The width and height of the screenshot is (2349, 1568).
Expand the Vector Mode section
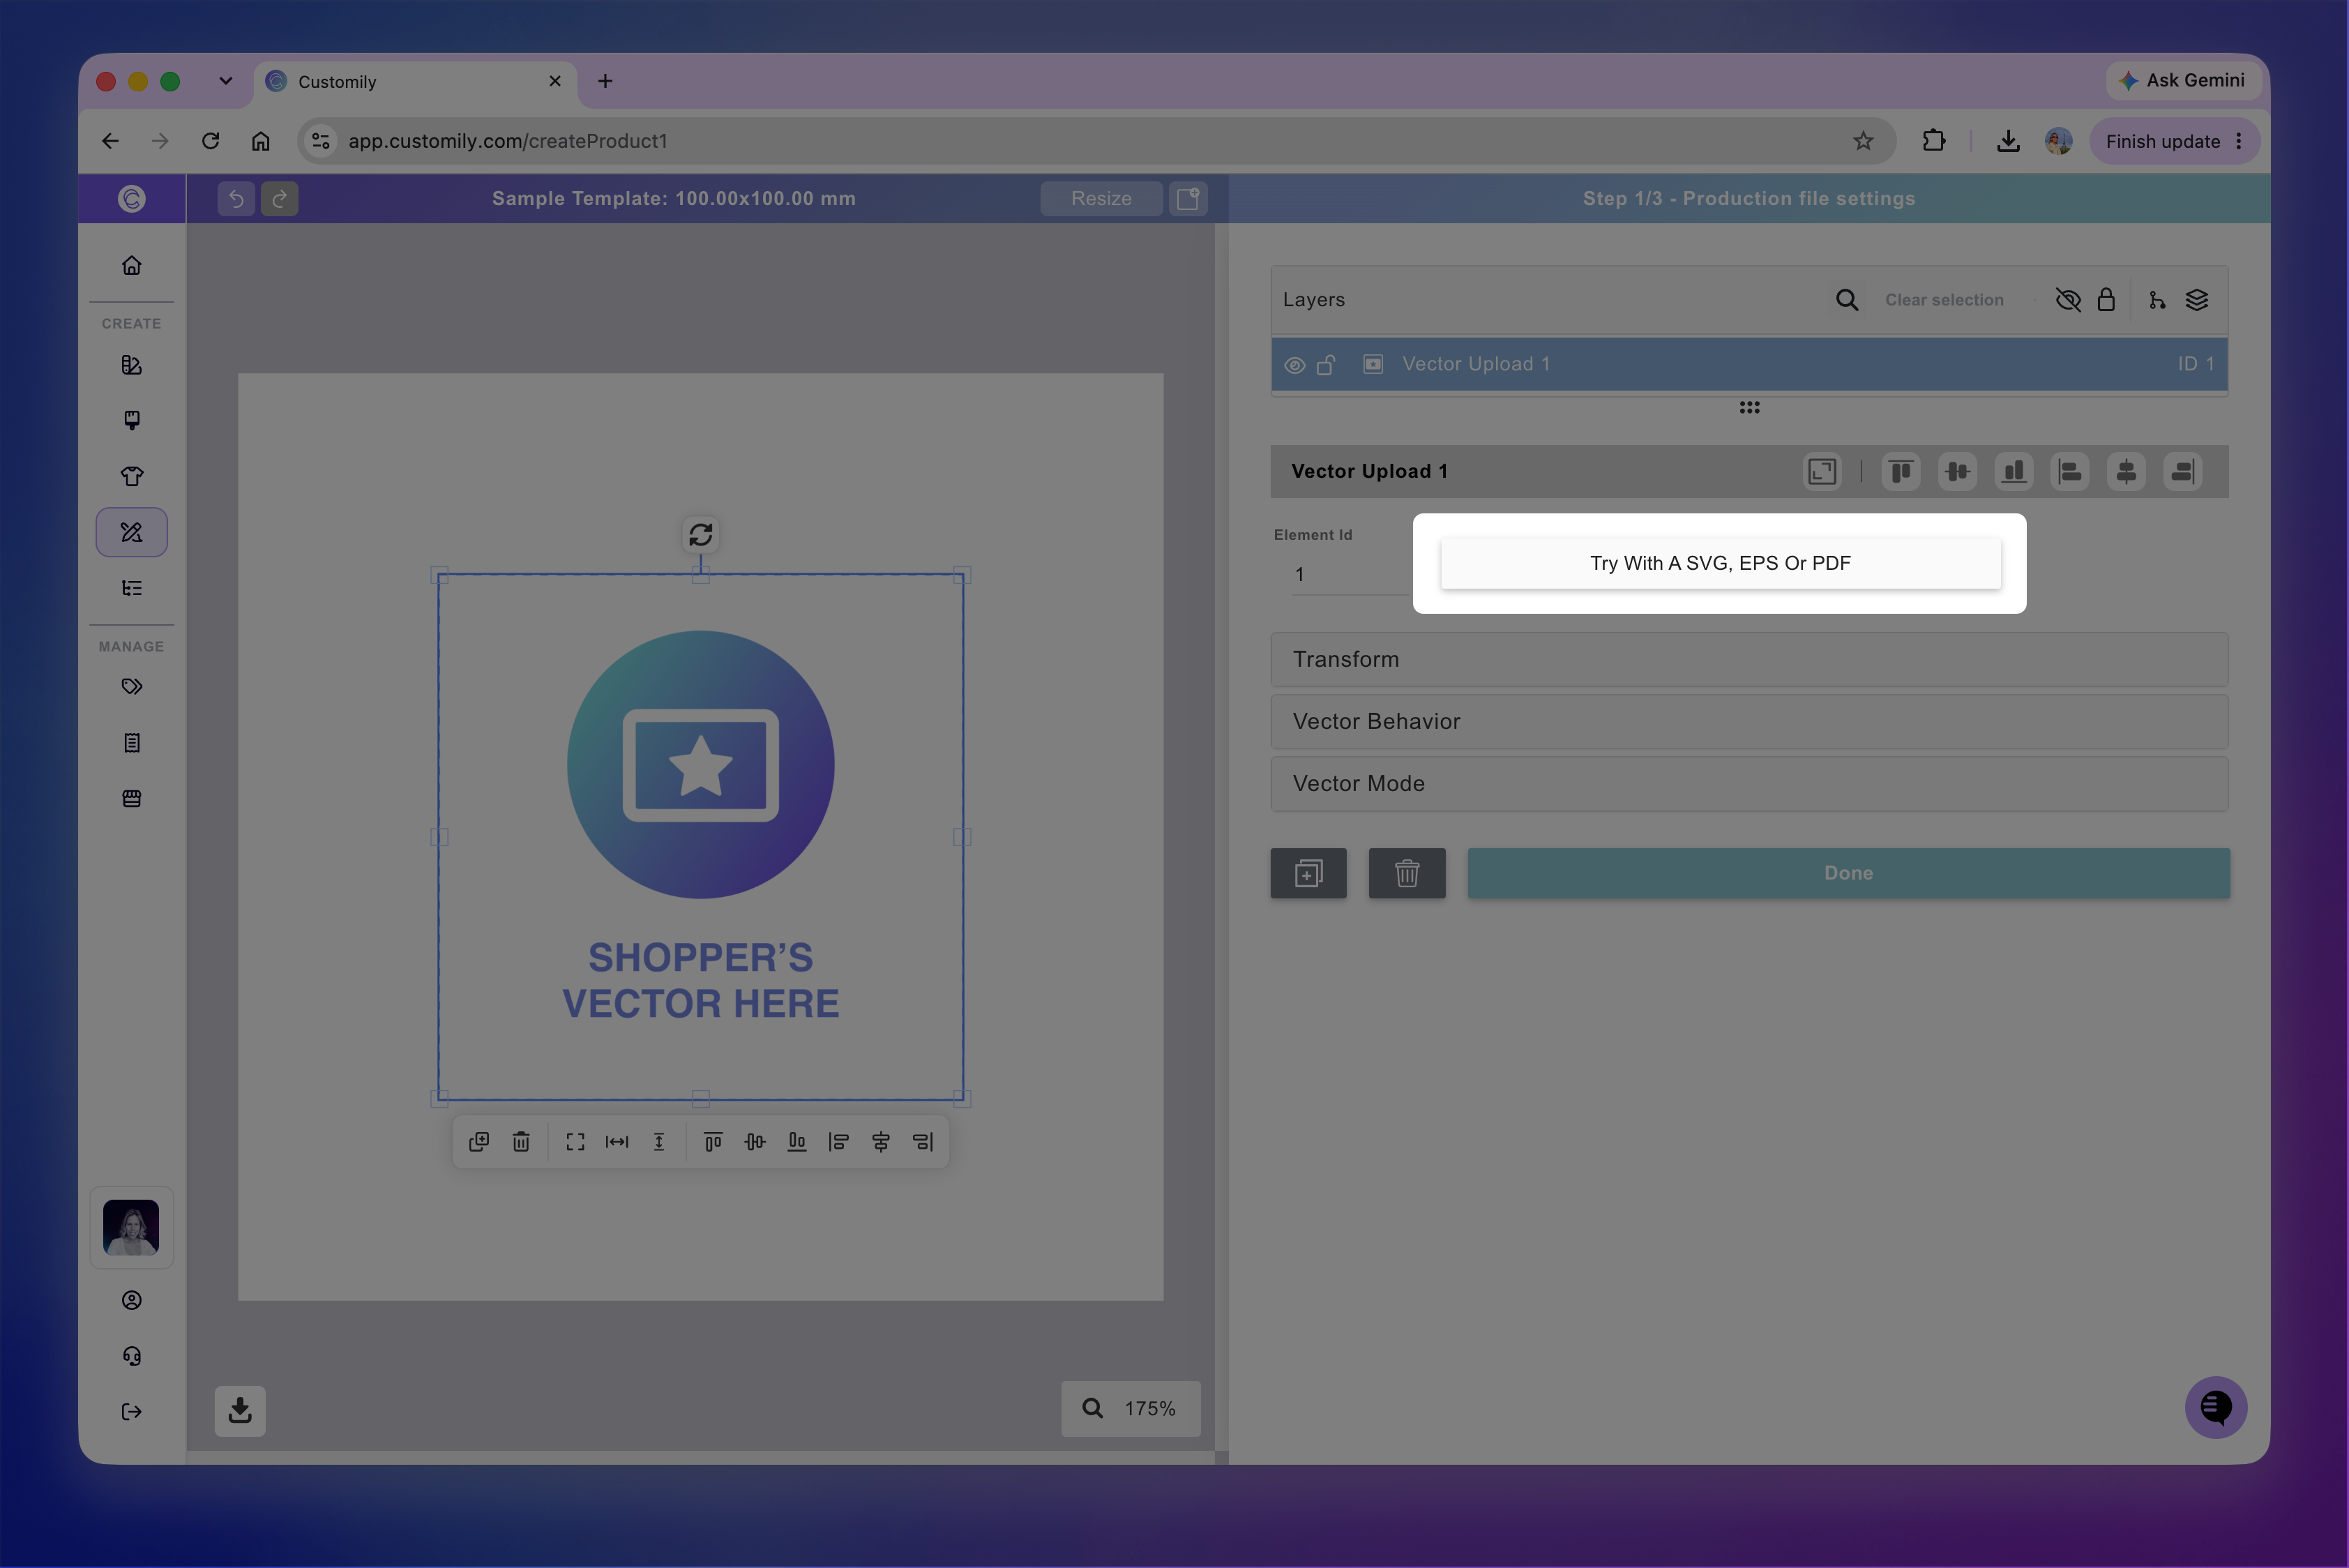(1749, 784)
